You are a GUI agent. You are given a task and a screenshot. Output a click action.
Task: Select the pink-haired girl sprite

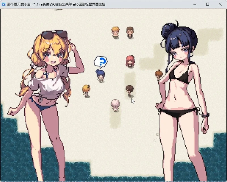click(x=130, y=61)
